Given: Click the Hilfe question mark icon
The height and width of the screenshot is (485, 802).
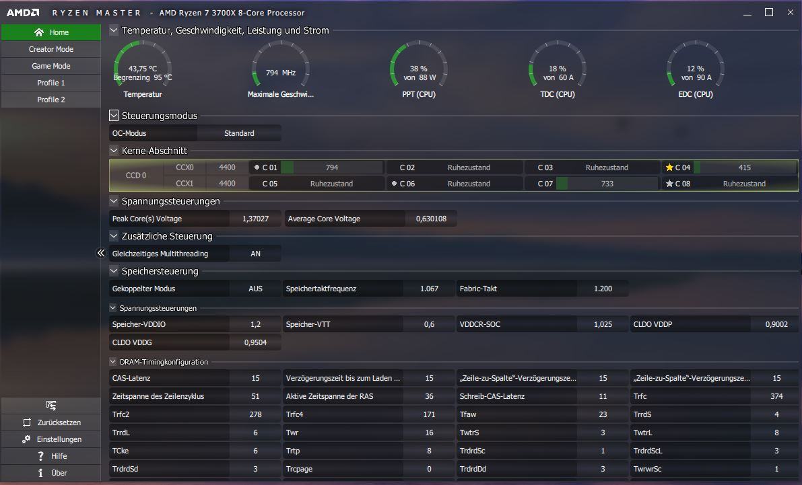Looking at the screenshot, I should point(41,456).
